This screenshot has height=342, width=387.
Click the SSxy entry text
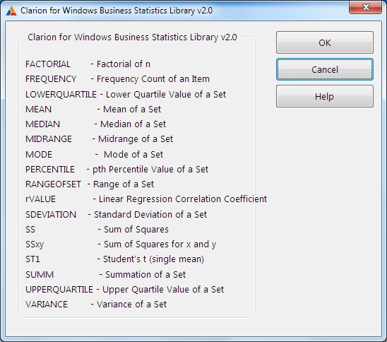pos(121,244)
